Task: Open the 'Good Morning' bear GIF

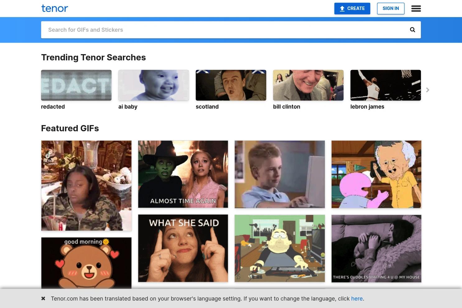Action: [x=86, y=263]
